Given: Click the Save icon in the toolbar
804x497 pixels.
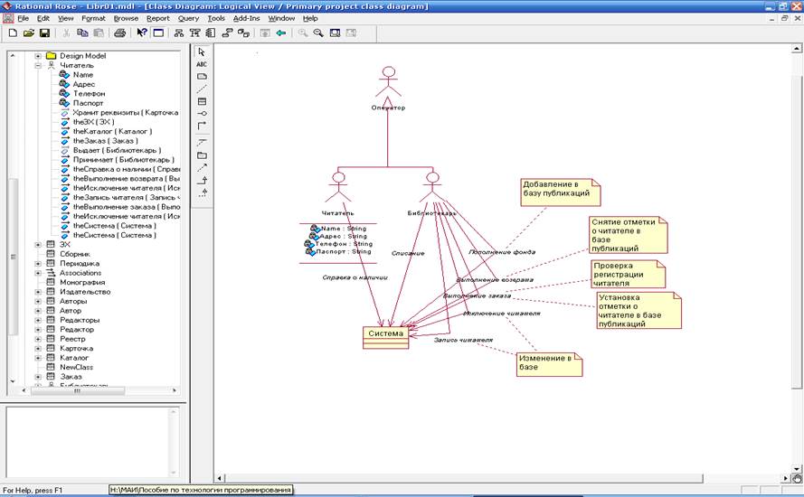Looking at the screenshot, I should [x=43, y=33].
